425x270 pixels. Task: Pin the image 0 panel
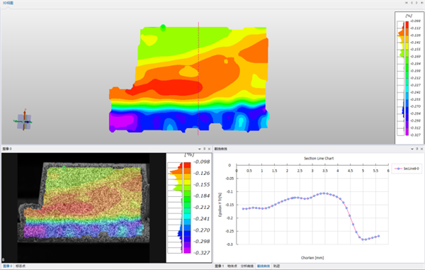[205, 149]
